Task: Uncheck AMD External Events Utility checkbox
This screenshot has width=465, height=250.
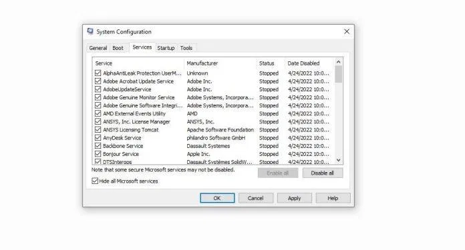Action: (x=98, y=113)
